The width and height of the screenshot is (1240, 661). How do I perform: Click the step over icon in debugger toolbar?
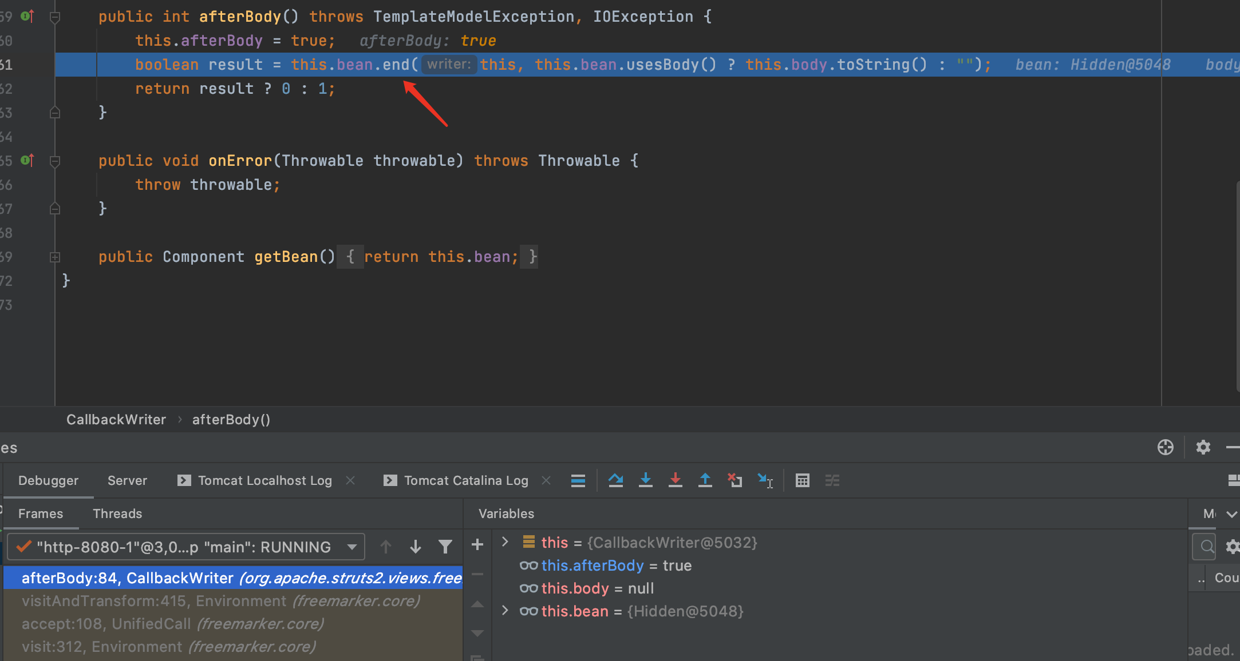(618, 480)
